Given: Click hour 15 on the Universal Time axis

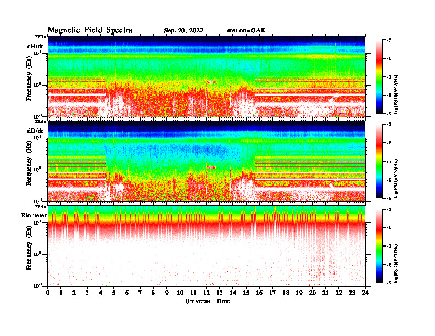Looking at the screenshot, I should [x=246, y=293].
